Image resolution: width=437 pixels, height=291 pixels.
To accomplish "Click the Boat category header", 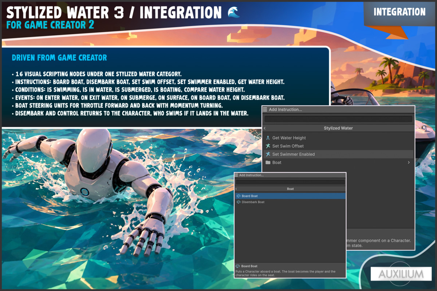I will point(290,189).
